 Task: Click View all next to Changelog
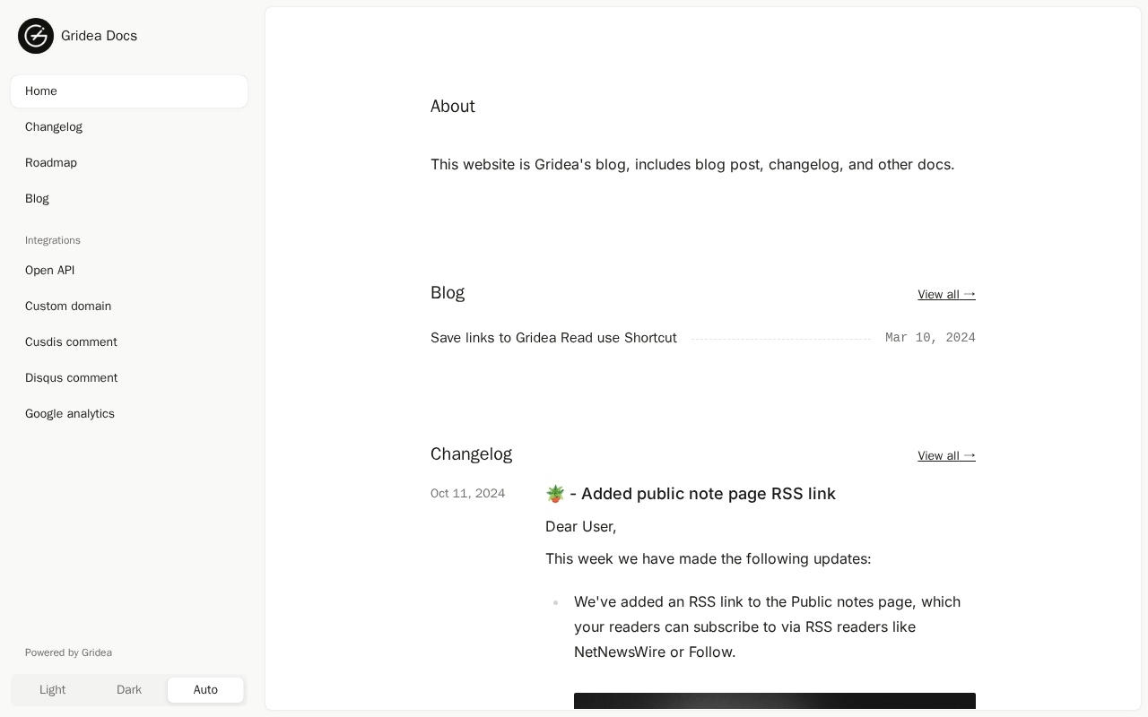coord(946,456)
